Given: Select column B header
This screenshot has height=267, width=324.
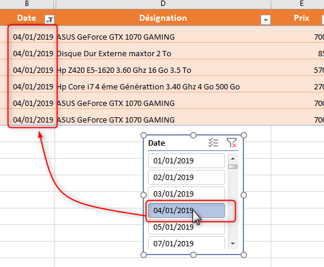Looking at the screenshot, I should pos(27,4).
